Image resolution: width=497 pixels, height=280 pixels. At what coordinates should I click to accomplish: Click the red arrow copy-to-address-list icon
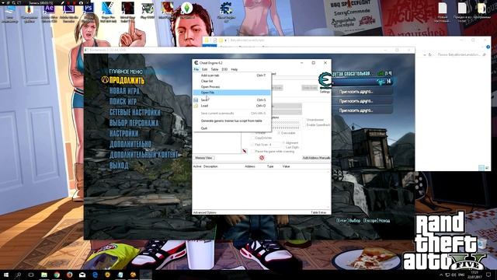click(245, 152)
